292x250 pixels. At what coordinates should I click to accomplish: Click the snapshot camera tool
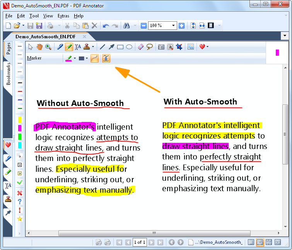coord(161,47)
